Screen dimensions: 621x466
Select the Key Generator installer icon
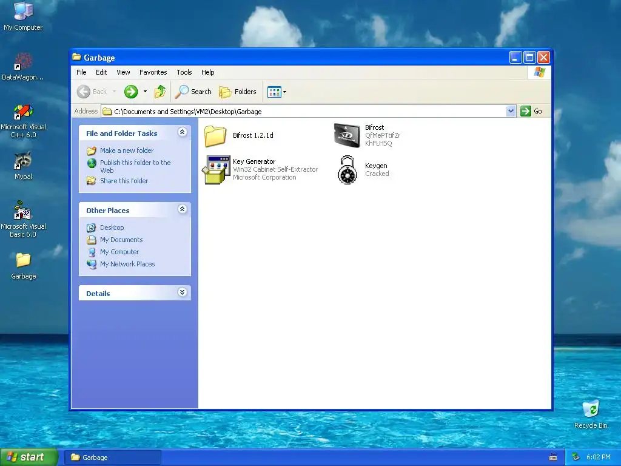pyautogui.click(x=217, y=170)
